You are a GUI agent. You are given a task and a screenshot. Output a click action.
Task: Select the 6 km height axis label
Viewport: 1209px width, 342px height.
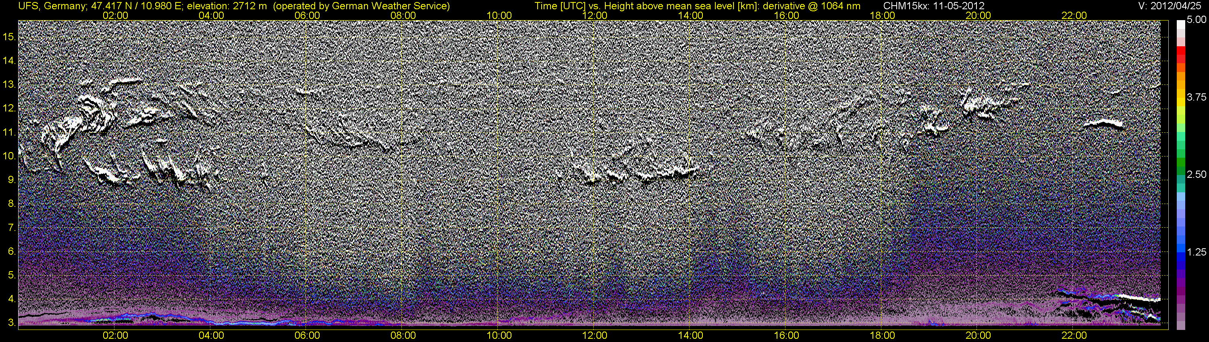tap(11, 252)
